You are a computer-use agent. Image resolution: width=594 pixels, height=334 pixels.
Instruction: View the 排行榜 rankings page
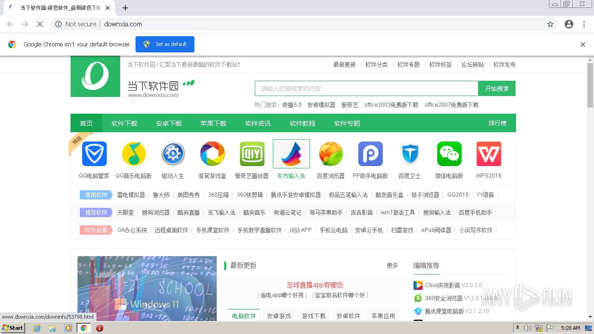point(497,123)
